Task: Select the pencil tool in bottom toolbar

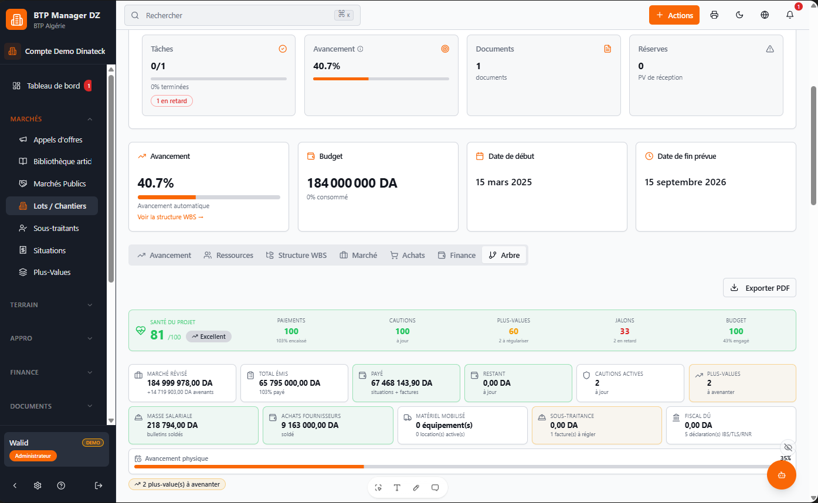Action: (x=416, y=488)
